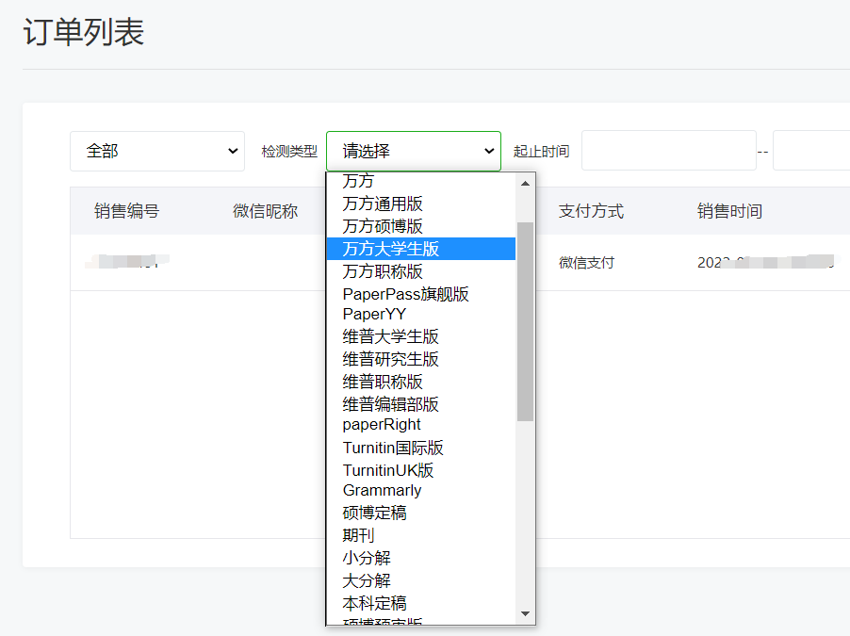The image size is (850, 636).
Task: Choose 维普编辑部版 option
Action: coord(421,404)
